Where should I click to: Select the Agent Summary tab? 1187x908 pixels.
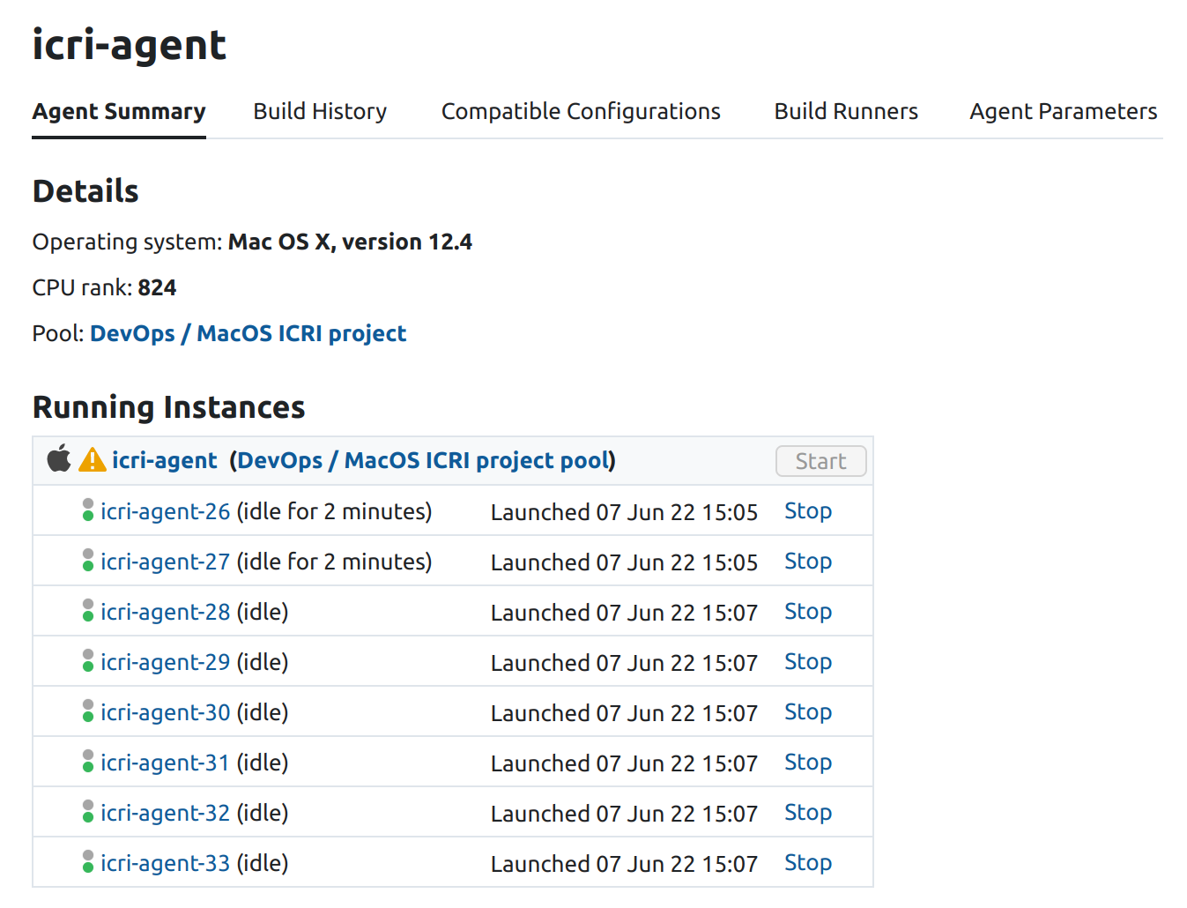(119, 112)
